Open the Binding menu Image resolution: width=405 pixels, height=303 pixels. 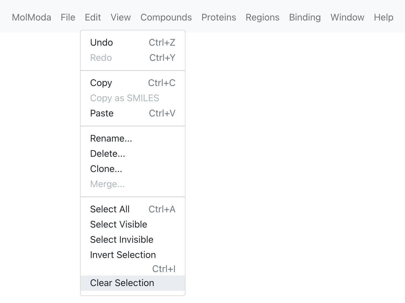[x=305, y=17]
